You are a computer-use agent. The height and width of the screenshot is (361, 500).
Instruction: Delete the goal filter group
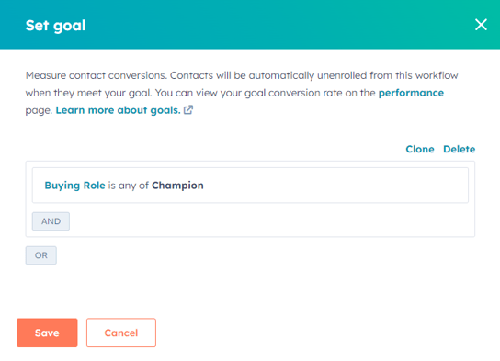(459, 149)
